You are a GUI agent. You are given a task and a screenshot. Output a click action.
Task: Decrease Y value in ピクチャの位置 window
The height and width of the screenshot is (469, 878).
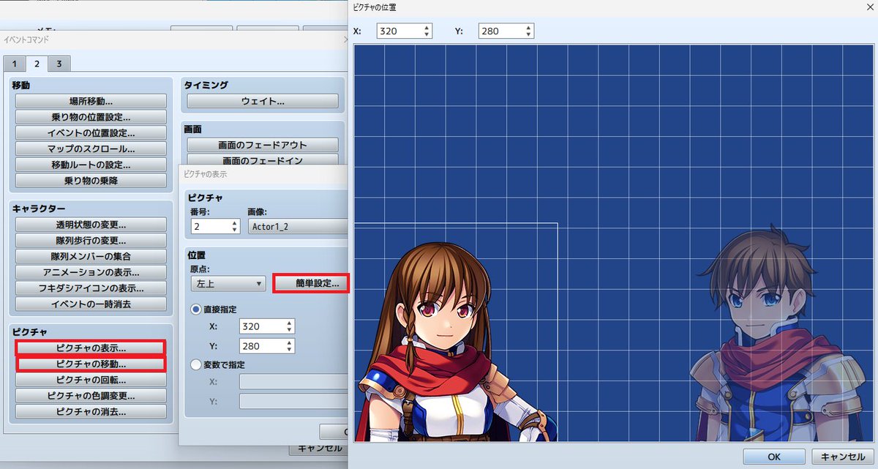(x=530, y=35)
